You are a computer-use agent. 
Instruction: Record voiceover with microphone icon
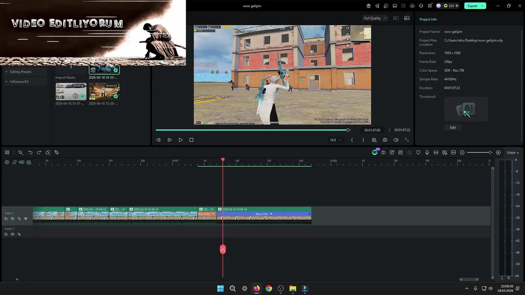coord(427,152)
